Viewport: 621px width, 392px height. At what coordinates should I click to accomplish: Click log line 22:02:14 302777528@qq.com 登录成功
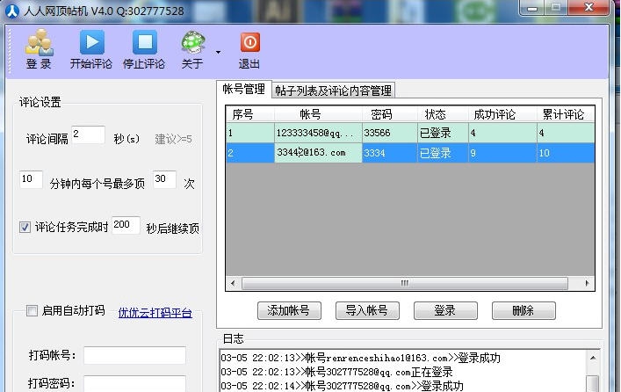pos(342,386)
